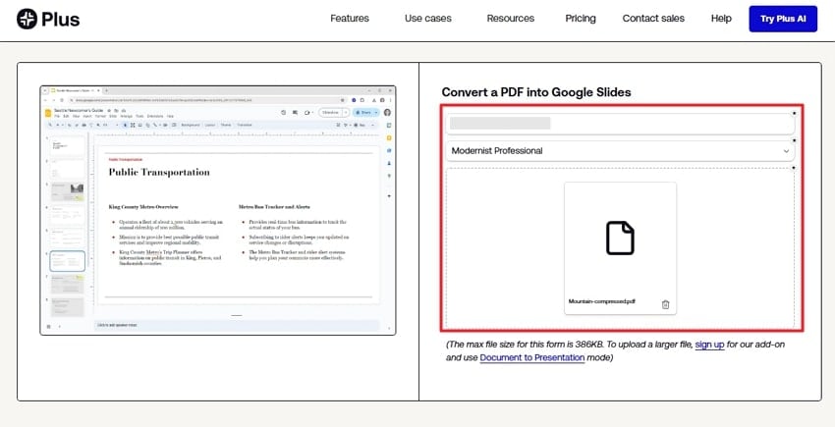Go to the Pricing page
The image size is (835, 427).
tap(581, 19)
